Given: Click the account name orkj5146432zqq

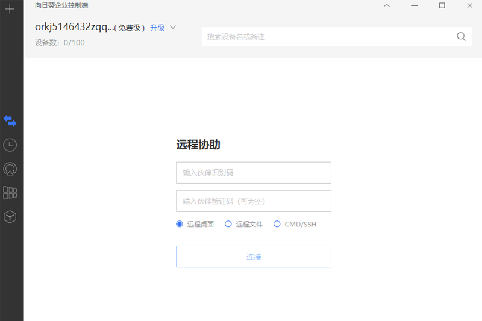Looking at the screenshot, I should pos(74,27).
